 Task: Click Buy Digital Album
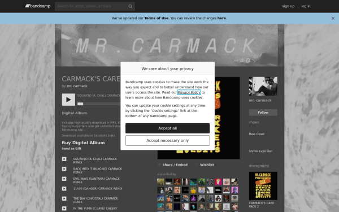pos(83,143)
